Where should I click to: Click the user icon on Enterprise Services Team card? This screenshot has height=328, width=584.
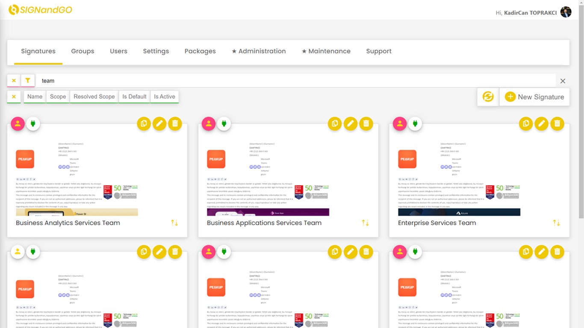(x=400, y=124)
